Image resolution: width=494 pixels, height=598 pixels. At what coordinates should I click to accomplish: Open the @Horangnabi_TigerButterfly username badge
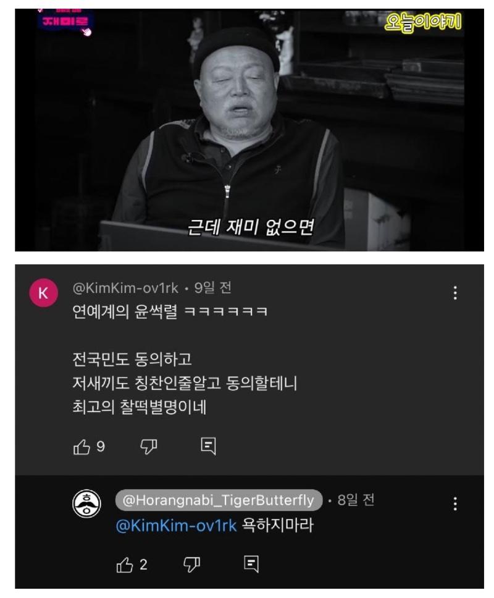[x=219, y=500]
